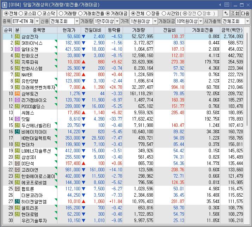252x227 pixels.
Task: Open the 신용 전체조회 dropdown
Action: (77, 21)
